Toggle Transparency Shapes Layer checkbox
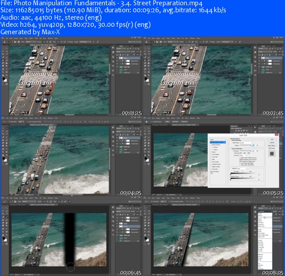Viewport: 285px width, 276px height. tap(240, 161)
